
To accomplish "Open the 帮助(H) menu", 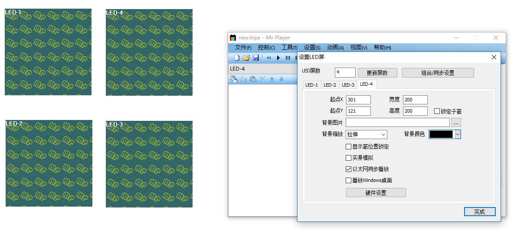I will click(x=382, y=48).
